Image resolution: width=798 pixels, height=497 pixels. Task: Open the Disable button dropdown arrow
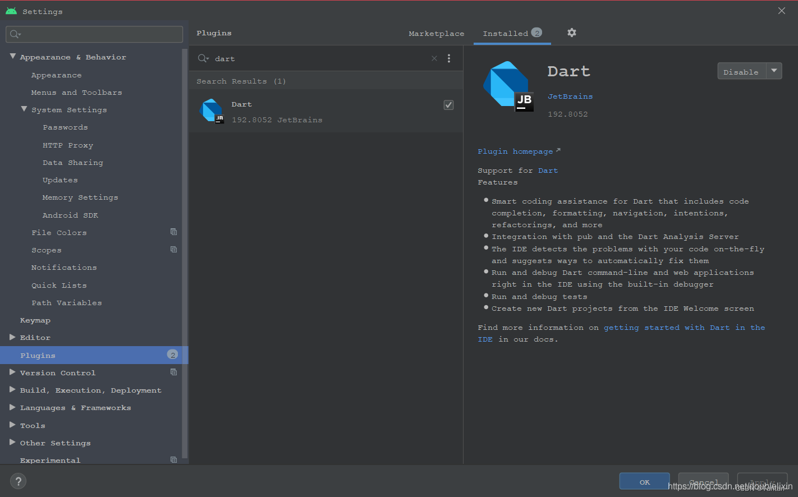coord(774,71)
